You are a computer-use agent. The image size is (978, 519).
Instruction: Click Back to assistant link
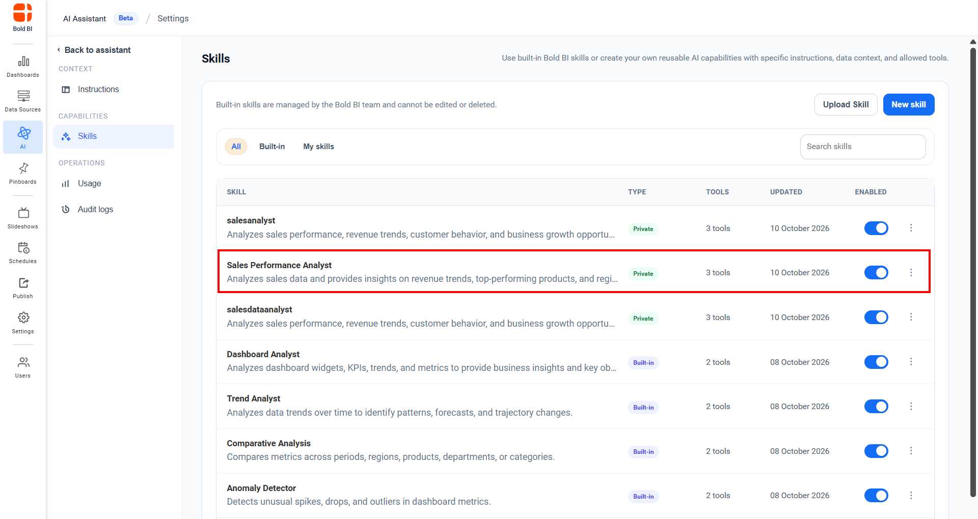click(94, 50)
